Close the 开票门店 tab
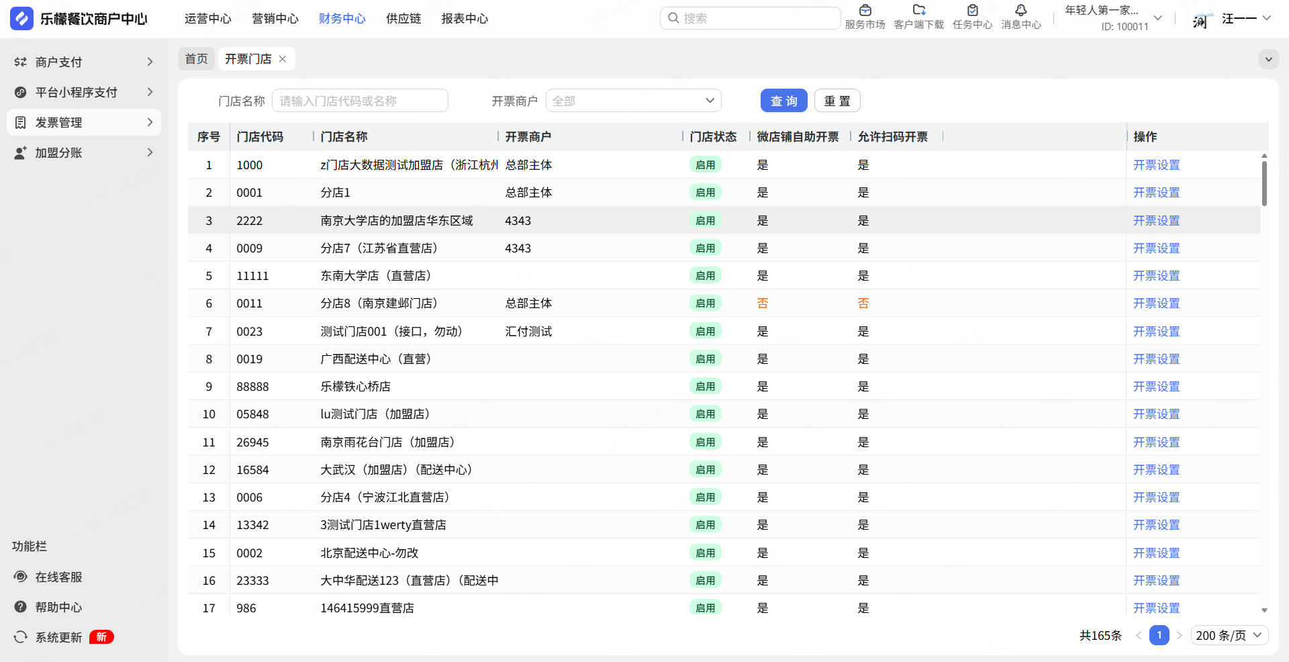The height and width of the screenshot is (662, 1289). pos(283,59)
